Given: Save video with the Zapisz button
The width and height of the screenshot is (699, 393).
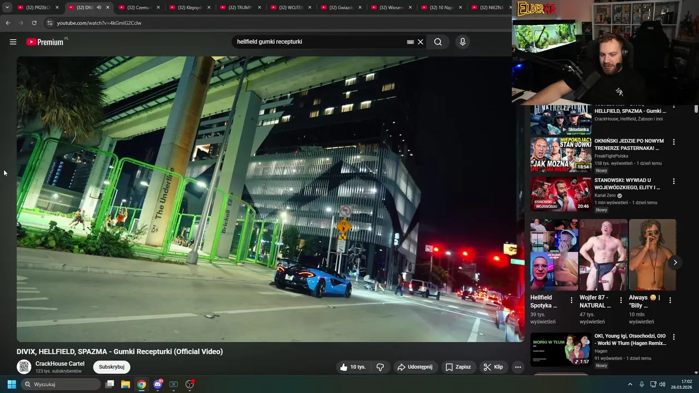Looking at the screenshot, I should click(x=458, y=367).
